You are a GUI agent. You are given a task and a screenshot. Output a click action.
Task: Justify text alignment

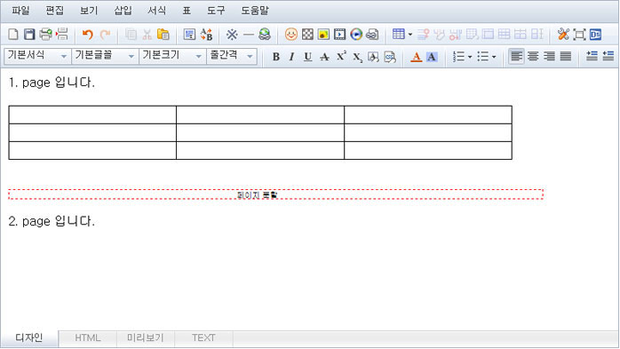[566, 57]
